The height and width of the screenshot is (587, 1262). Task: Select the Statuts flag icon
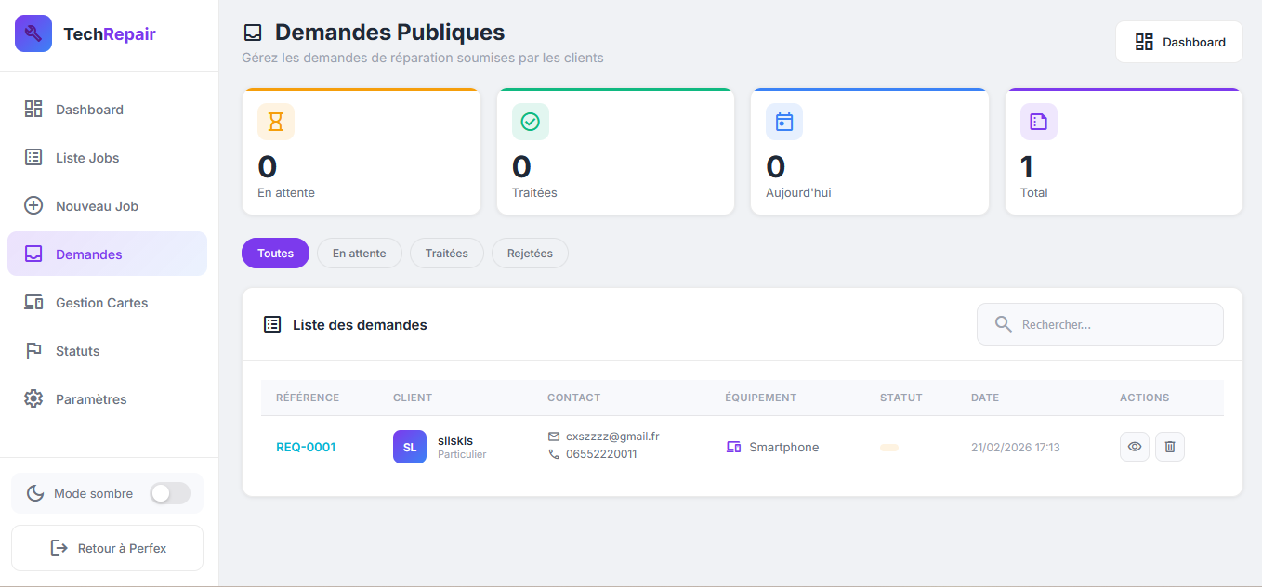[x=33, y=350]
